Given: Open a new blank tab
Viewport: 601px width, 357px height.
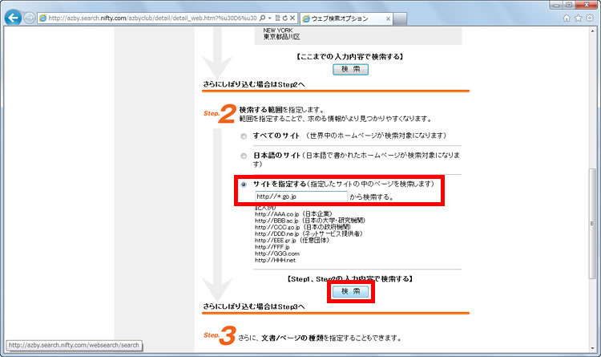Looking at the screenshot, I should 400,18.
